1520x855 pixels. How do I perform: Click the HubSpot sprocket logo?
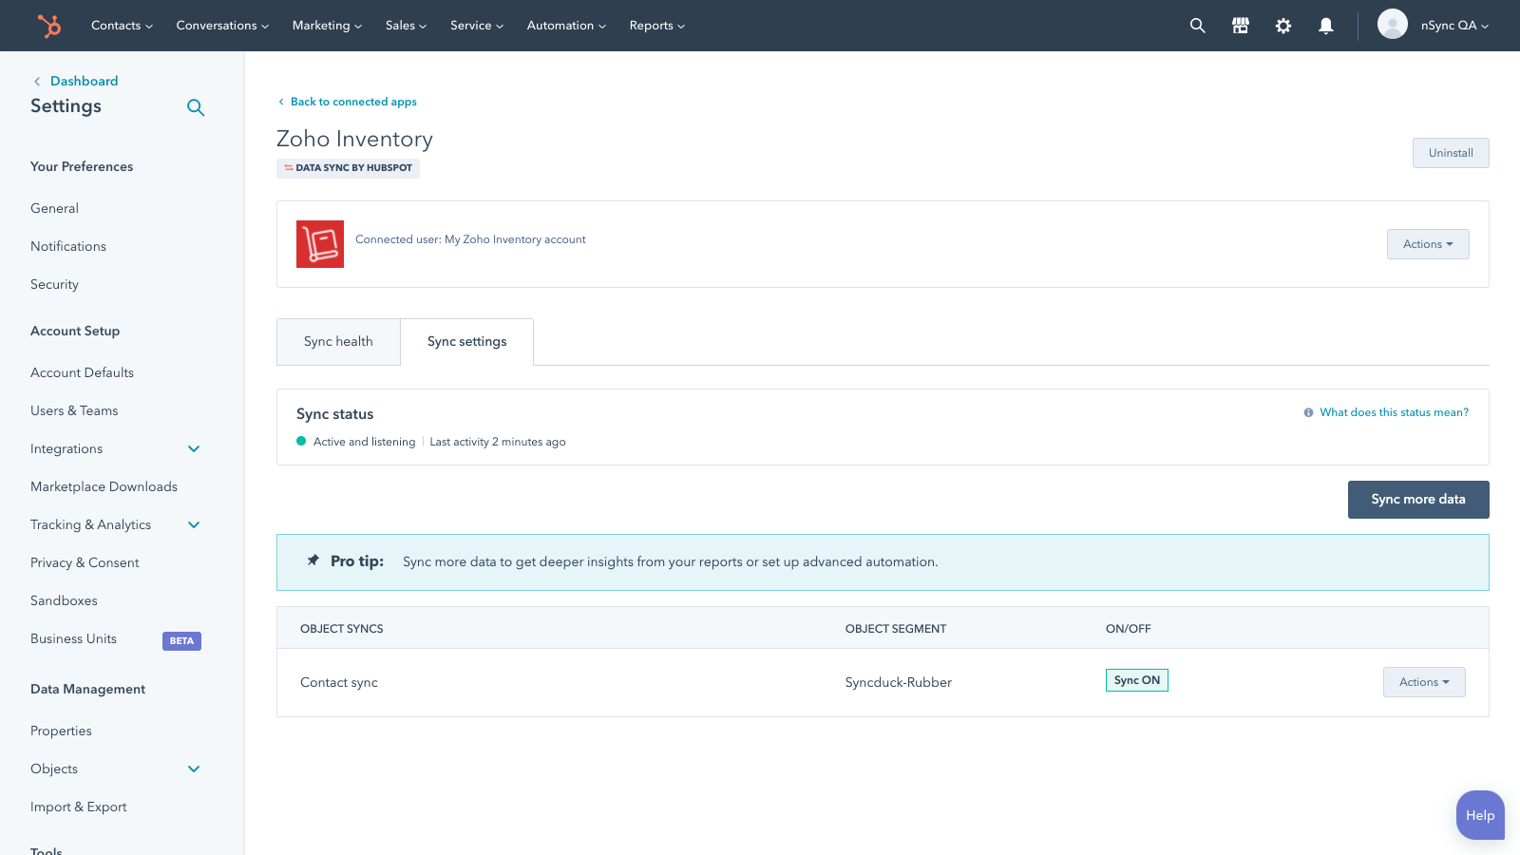(x=48, y=26)
